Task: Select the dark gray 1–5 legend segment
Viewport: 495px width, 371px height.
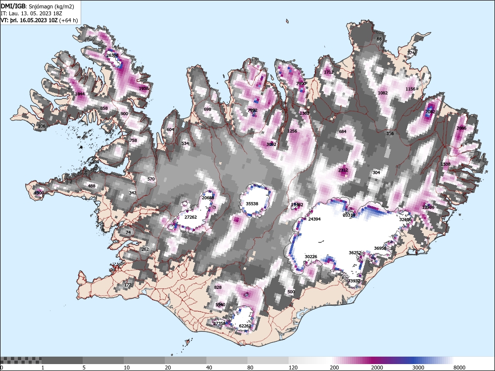Action: tap(62, 360)
